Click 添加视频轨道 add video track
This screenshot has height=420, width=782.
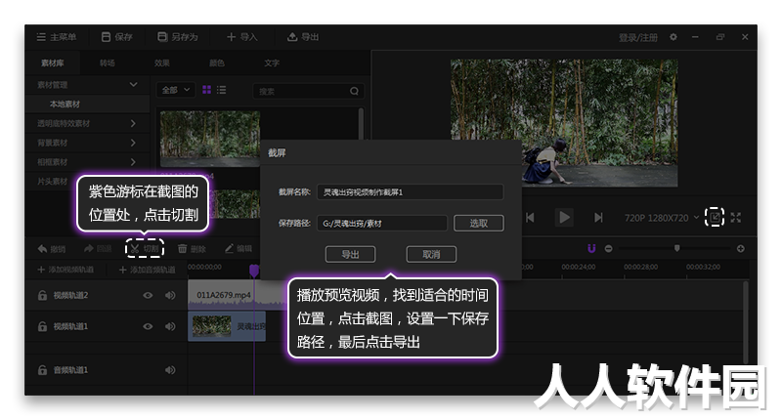(x=65, y=270)
